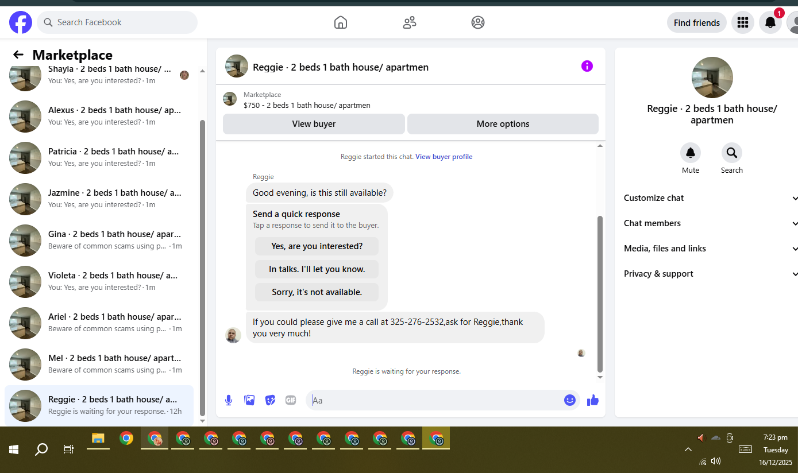Viewport: 798px width, 473px height.
Task: Click the Find friends button
Action: pyautogui.click(x=697, y=22)
